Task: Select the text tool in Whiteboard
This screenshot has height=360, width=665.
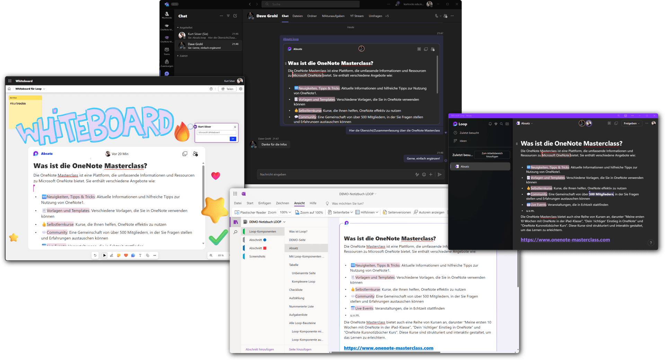Action: pos(140,256)
